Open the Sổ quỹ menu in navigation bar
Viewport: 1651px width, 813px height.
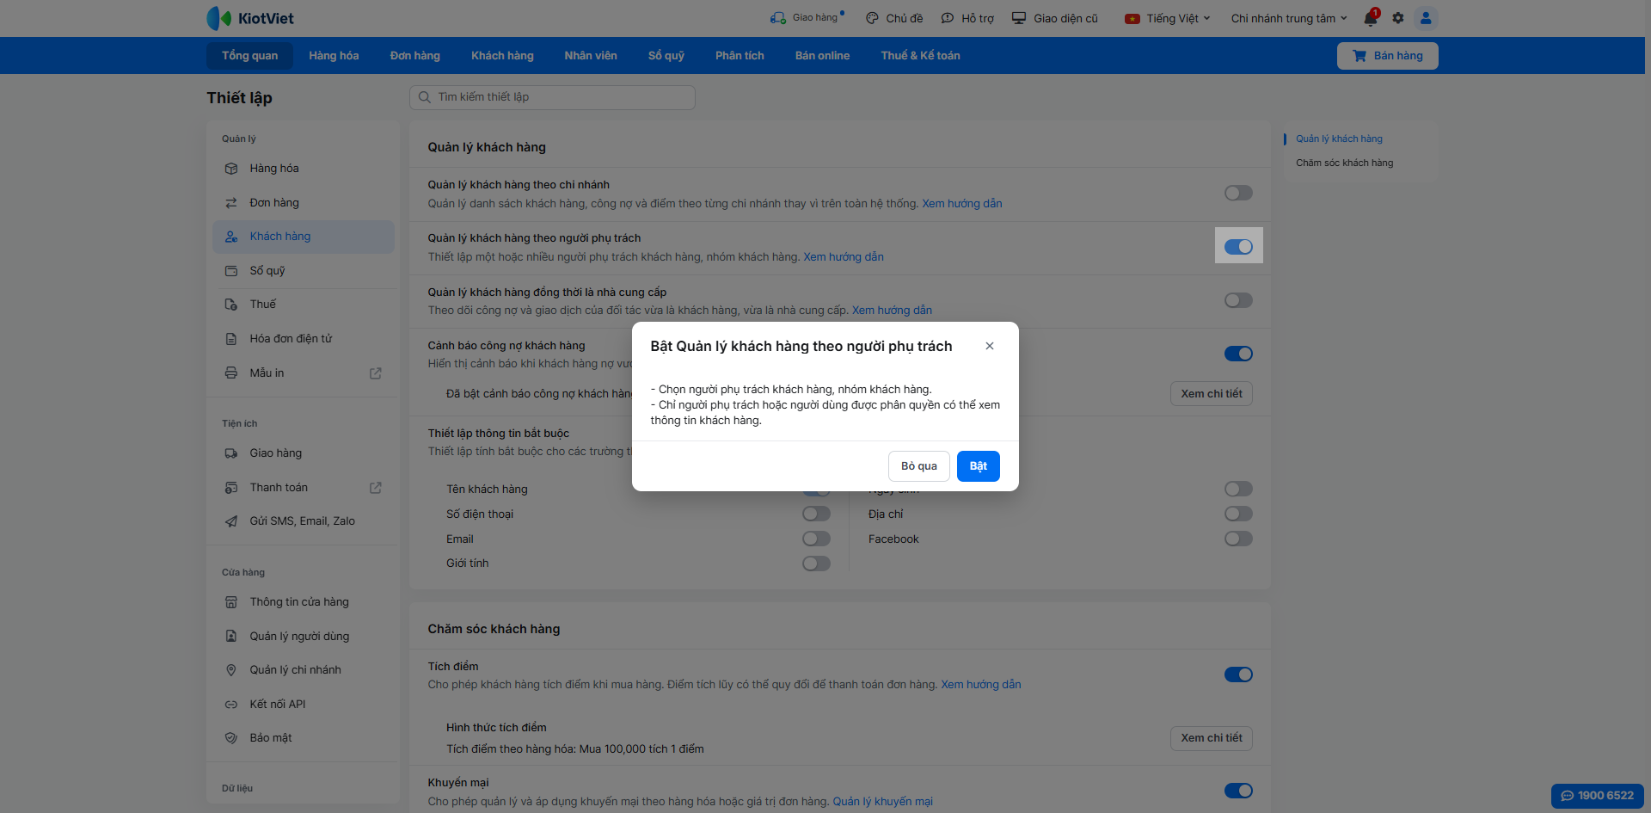tap(666, 56)
